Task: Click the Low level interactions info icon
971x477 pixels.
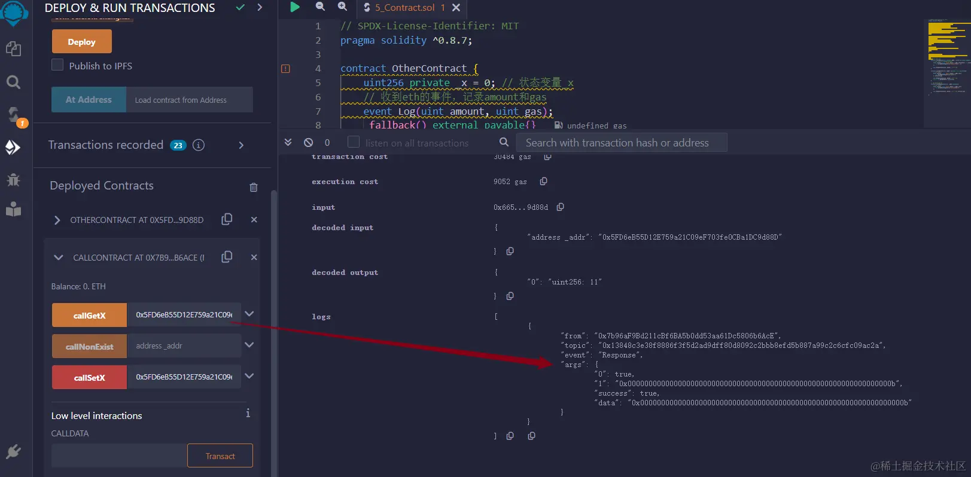Action: click(x=248, y=414)
